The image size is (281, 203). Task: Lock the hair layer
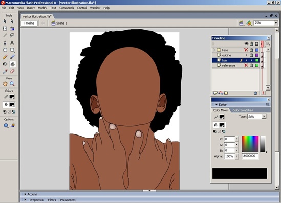[x=251, y=60]
